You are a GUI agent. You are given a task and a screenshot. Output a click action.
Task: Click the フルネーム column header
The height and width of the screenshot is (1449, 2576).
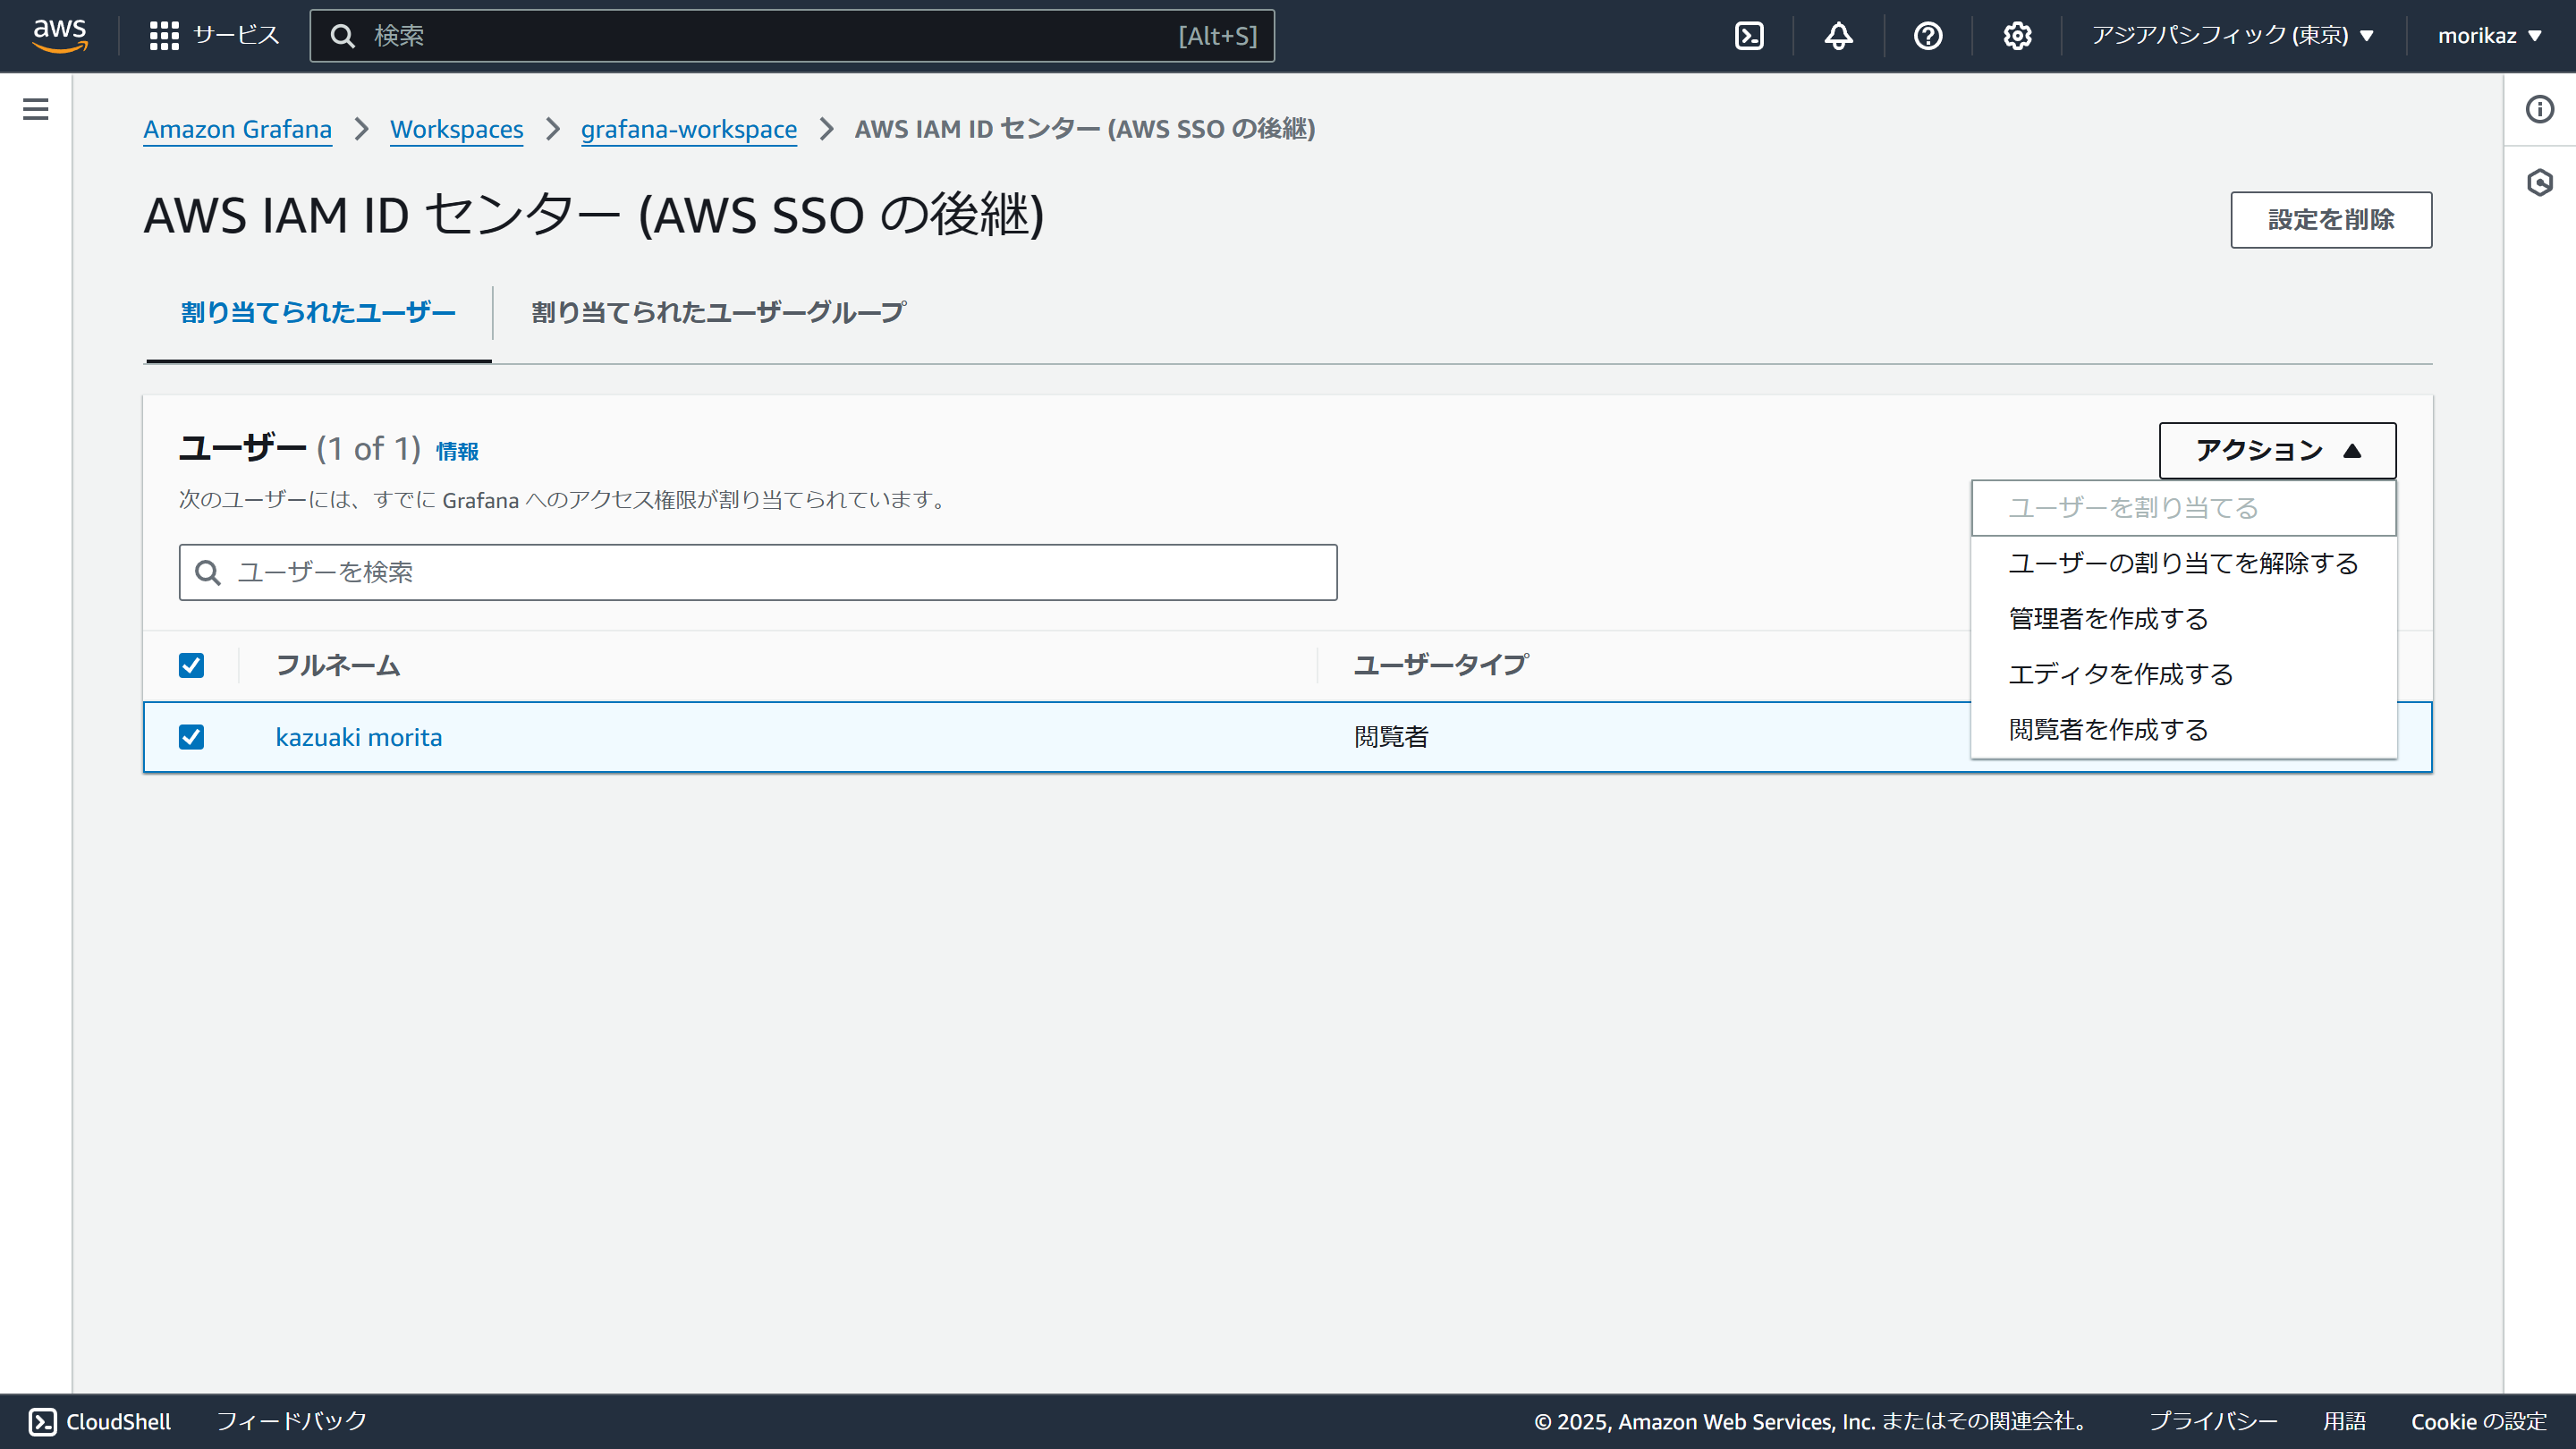(337, 665)
